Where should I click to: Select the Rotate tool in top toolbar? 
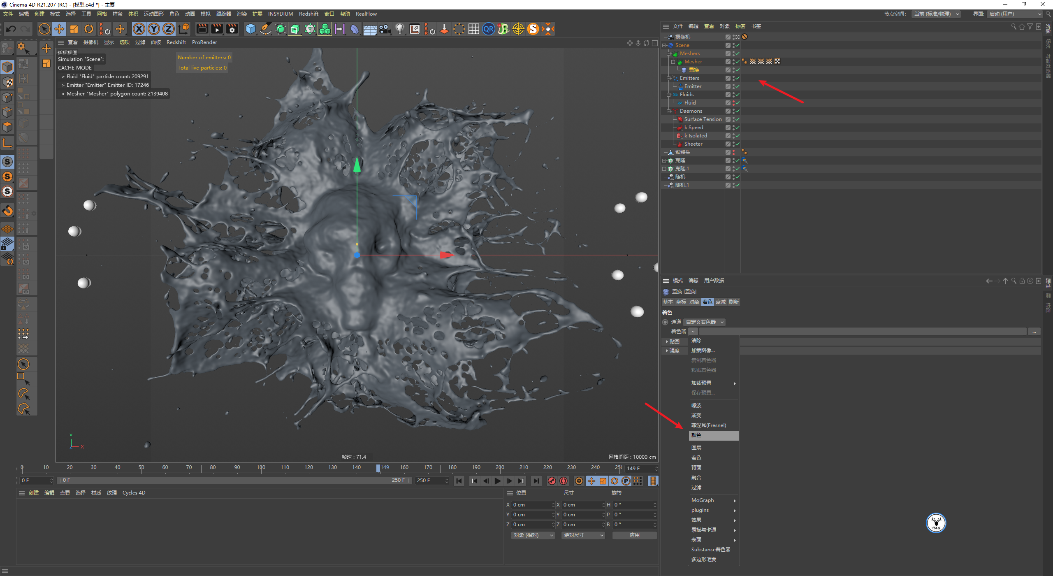pyautogui.click(x=89, y=29)
